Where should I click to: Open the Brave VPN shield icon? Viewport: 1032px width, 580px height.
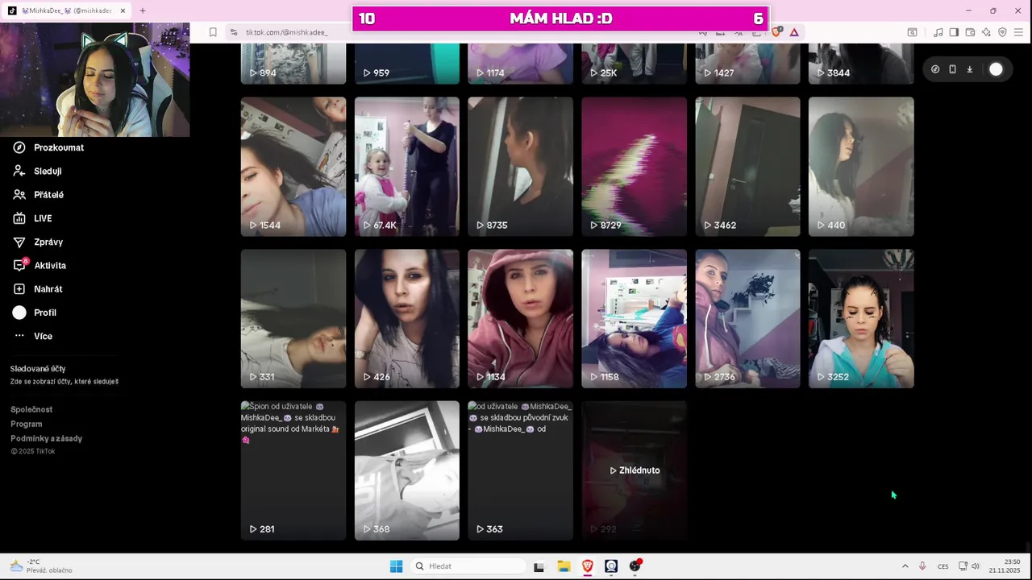[1002, 32]
